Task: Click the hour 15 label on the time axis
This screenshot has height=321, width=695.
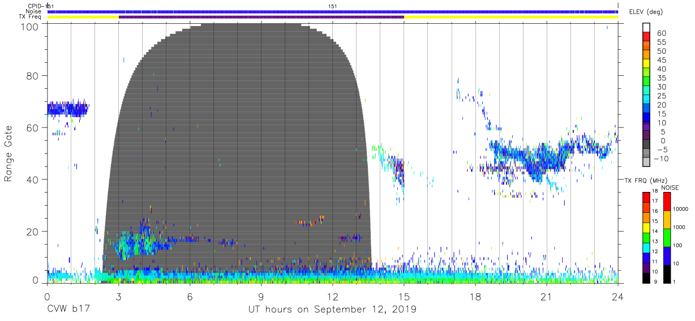Action: click(404, 297)
